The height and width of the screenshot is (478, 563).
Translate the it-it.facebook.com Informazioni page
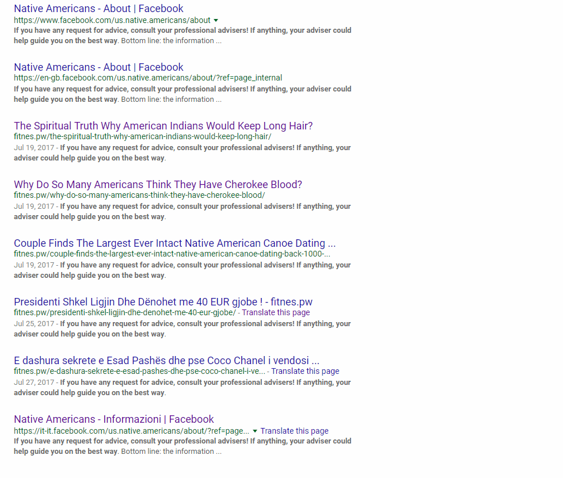click(294, 431)
